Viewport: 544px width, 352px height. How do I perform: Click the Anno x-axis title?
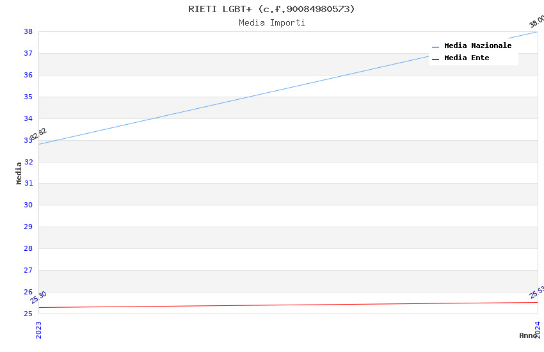point(527,335)
